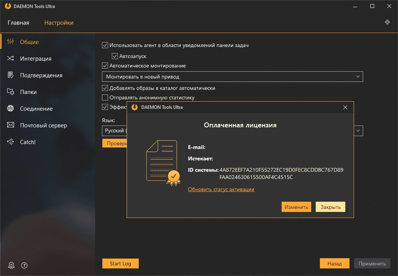Click the folder gear icon for Папки
398x276 pixels.
tap(10, 92)
